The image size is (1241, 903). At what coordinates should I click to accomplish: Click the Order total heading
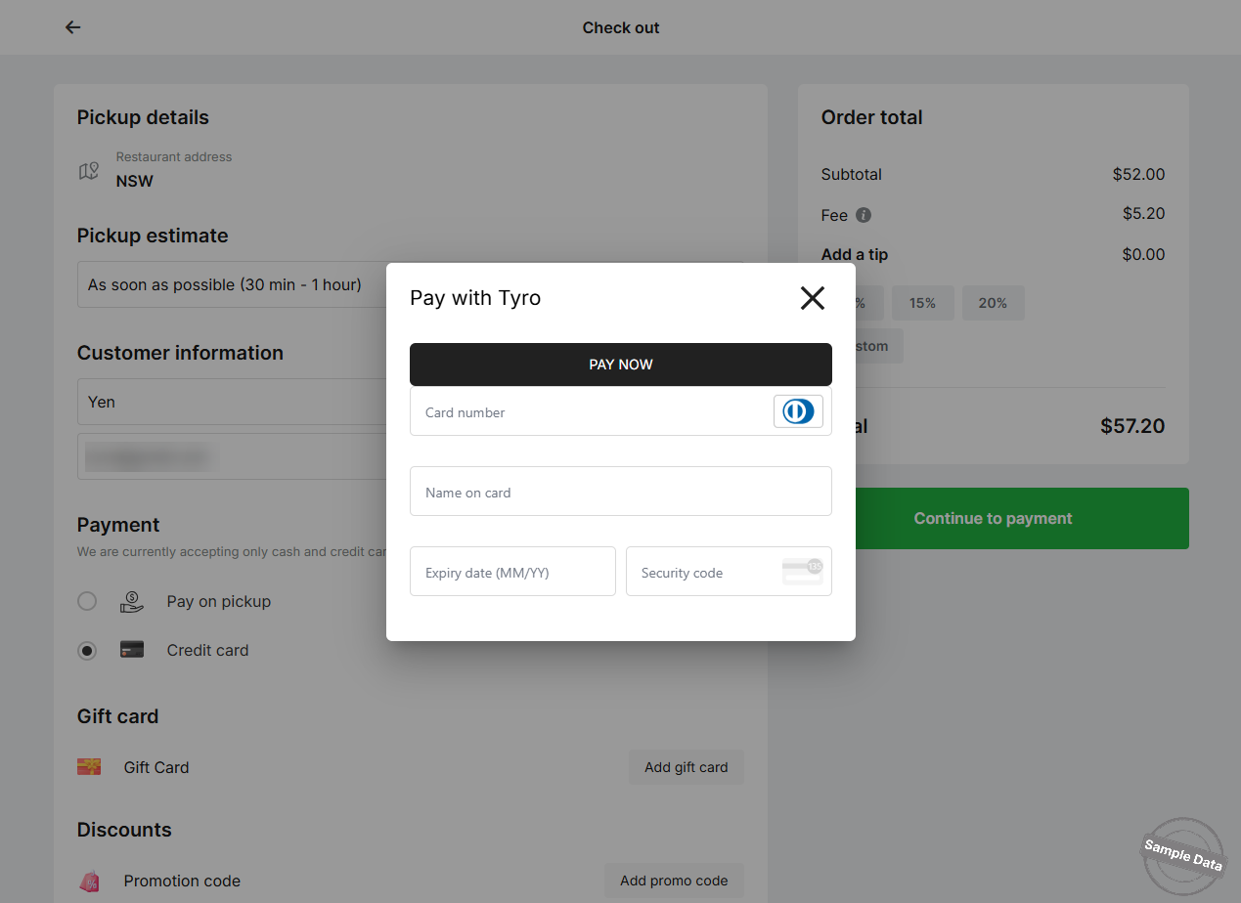[x=871, y=117]
